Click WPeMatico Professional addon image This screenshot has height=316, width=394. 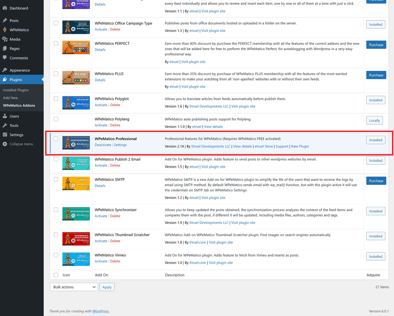[x=76, y=143]
